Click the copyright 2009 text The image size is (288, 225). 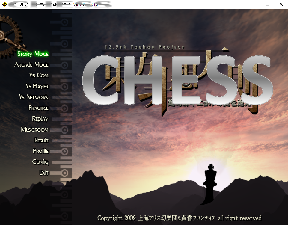point(180,218)
